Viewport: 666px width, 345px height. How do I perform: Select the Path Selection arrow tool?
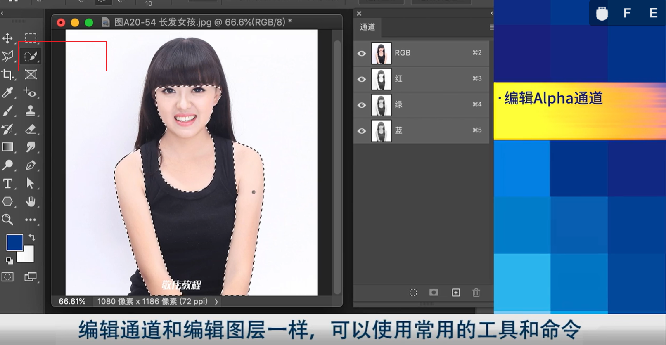coord(31,183)
